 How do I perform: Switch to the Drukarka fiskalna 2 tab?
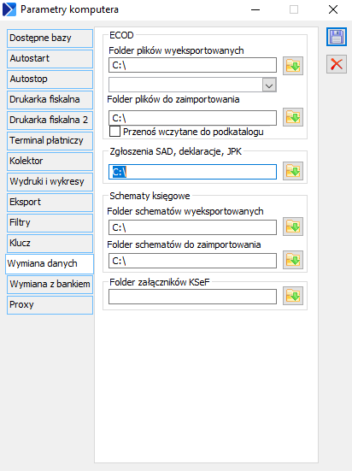pyautogui.click(x=50, y=121)
